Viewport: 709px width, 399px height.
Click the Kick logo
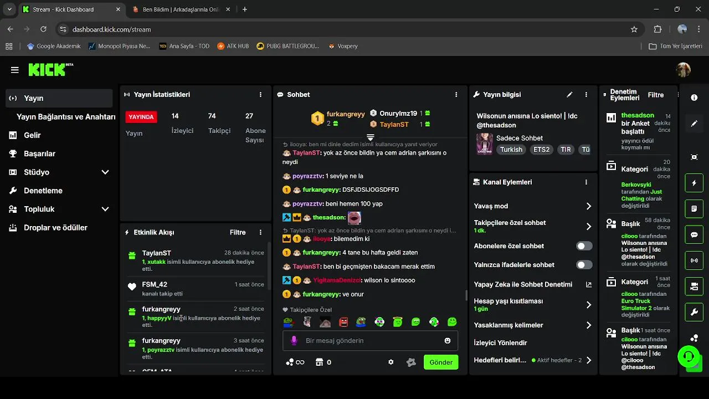pyautogui.click(x=50, y=69)
